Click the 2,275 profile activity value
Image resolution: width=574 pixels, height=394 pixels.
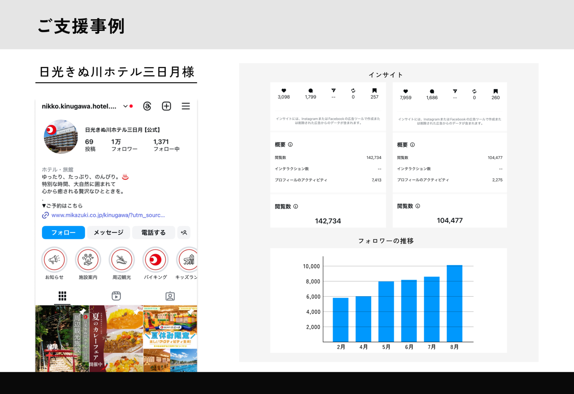point(497,180)
